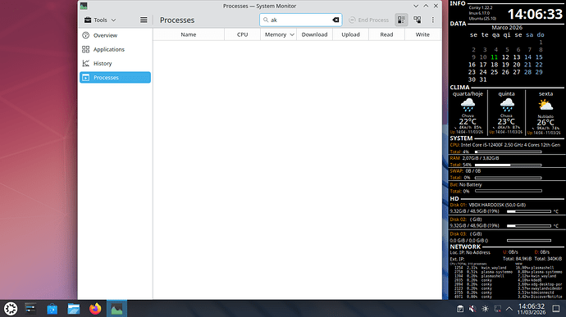Click the show desktop button

click(556, 309)
